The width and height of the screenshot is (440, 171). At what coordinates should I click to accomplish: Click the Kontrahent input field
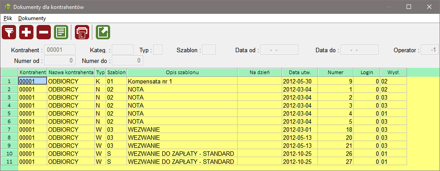coord(60,50)
